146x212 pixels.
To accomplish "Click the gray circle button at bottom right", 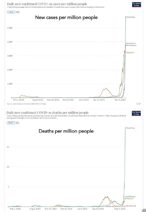I will 144,210.
